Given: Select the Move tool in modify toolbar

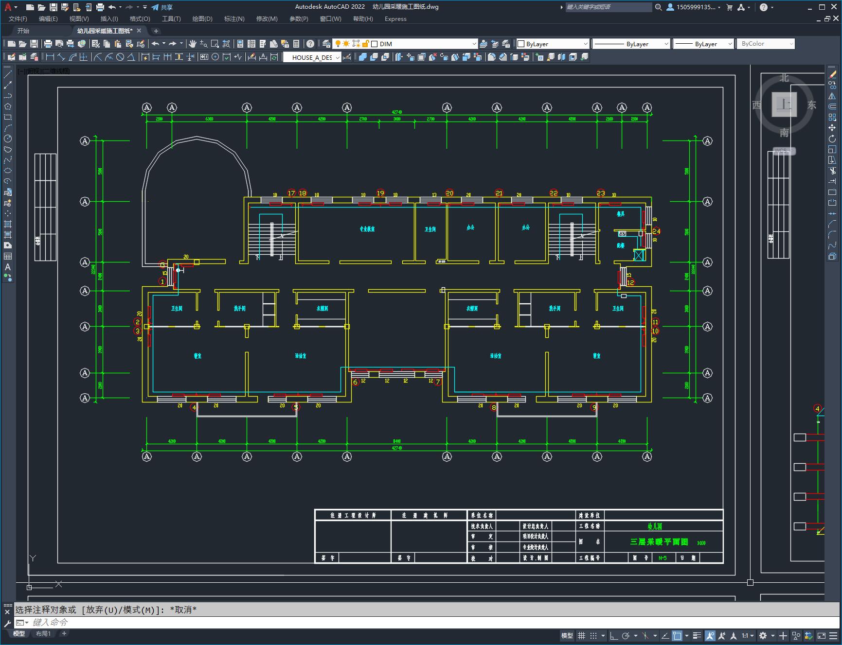Looking at the screenshot, I should pyautogui.click(x=832, y=128).
